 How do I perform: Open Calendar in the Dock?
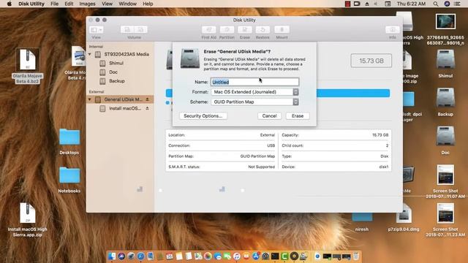[x=170, y=256]
